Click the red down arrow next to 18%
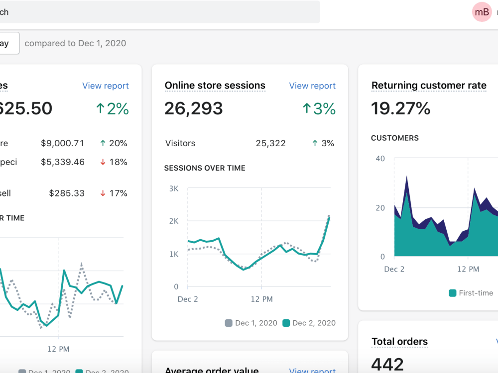Image resolution: width=498 pixels, height=373 pixels. 103,162
